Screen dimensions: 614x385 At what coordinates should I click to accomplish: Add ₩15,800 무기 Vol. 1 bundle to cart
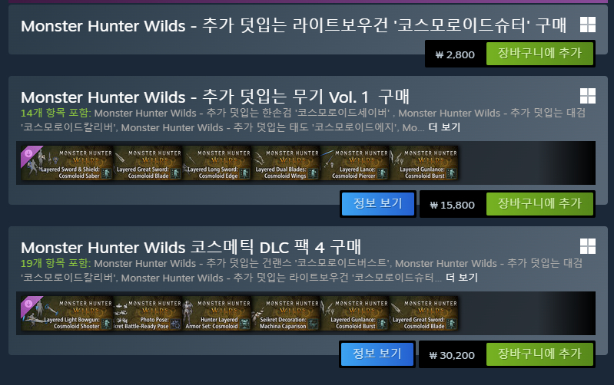point(539,204)
